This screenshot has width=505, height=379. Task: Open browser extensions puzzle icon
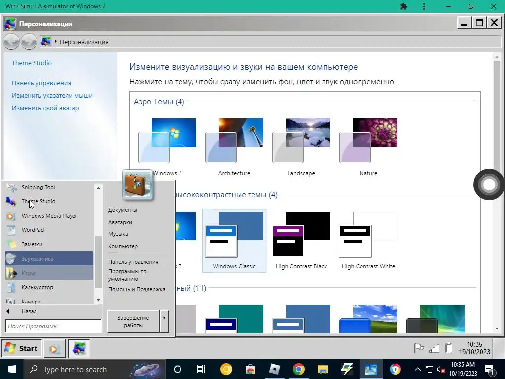[x=403, y=6]
